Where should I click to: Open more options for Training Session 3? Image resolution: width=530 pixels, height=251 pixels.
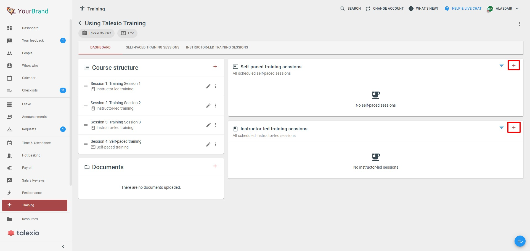click(216, 125)
